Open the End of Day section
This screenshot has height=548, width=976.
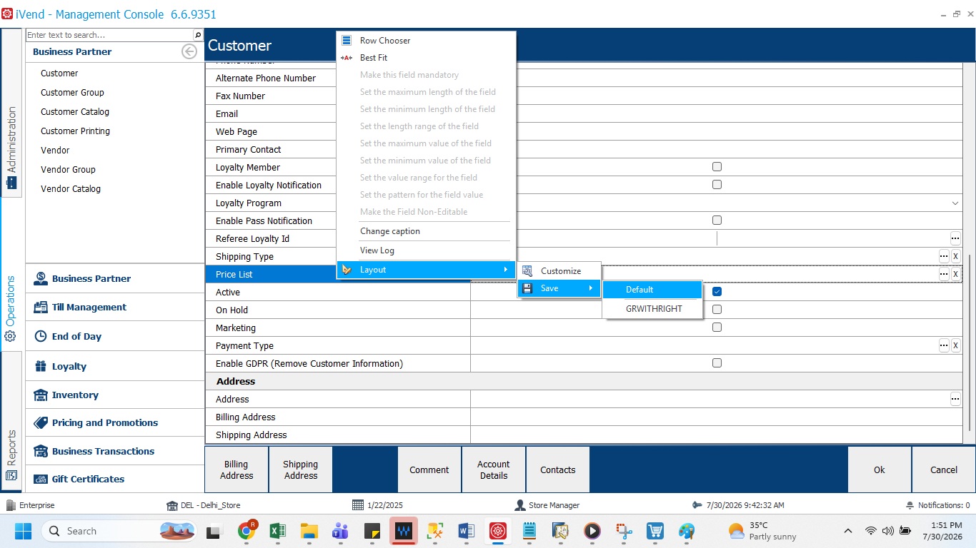coord(114,337)
